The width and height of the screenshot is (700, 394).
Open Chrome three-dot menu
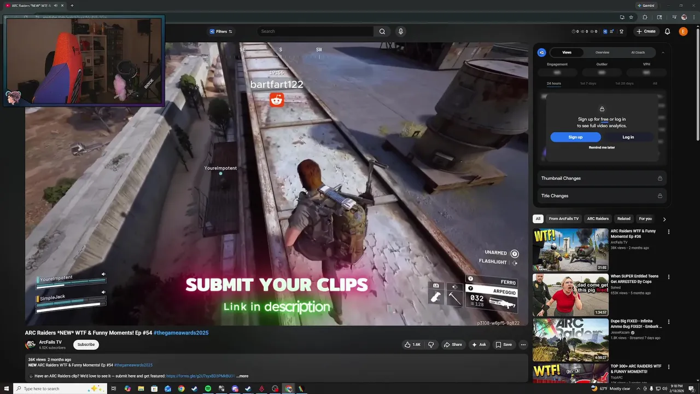tap(695, 17)
